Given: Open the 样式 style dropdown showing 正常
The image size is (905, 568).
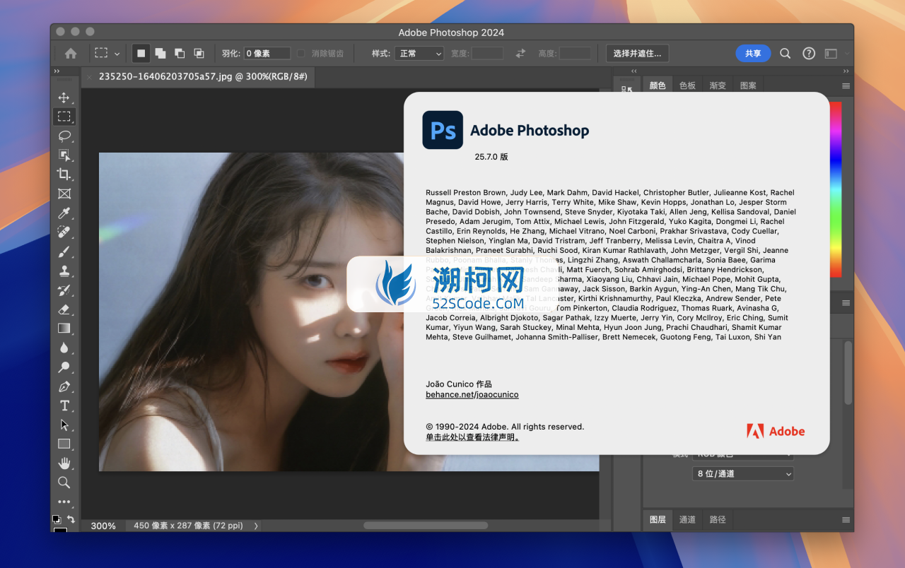Looking at the screenshot, I should [x=419, y=53].
